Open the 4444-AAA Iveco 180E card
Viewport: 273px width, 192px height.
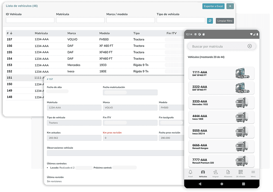pyautogui.click(x=221, y=117)
